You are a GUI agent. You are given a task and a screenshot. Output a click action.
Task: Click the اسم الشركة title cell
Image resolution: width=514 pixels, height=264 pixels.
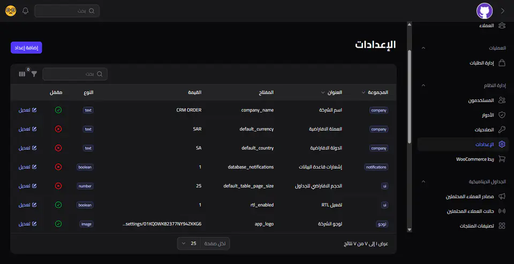pos(330,110)
